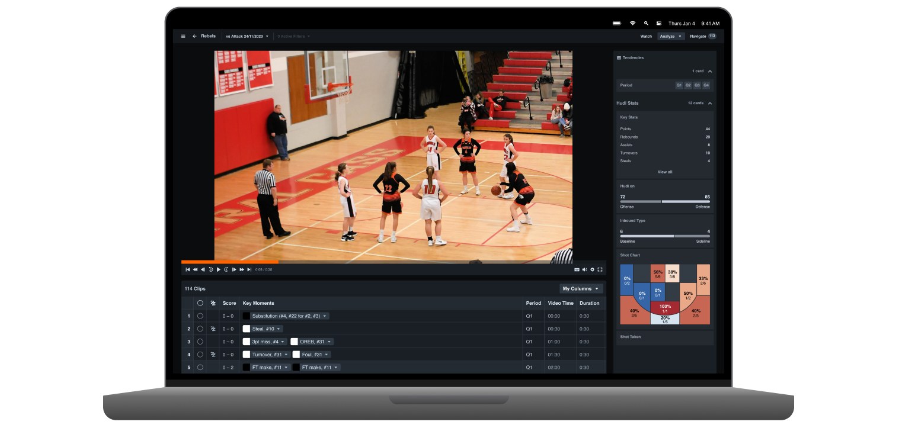Enter fullscreen video mode
899x428 pixels.
tap(600, 269)
